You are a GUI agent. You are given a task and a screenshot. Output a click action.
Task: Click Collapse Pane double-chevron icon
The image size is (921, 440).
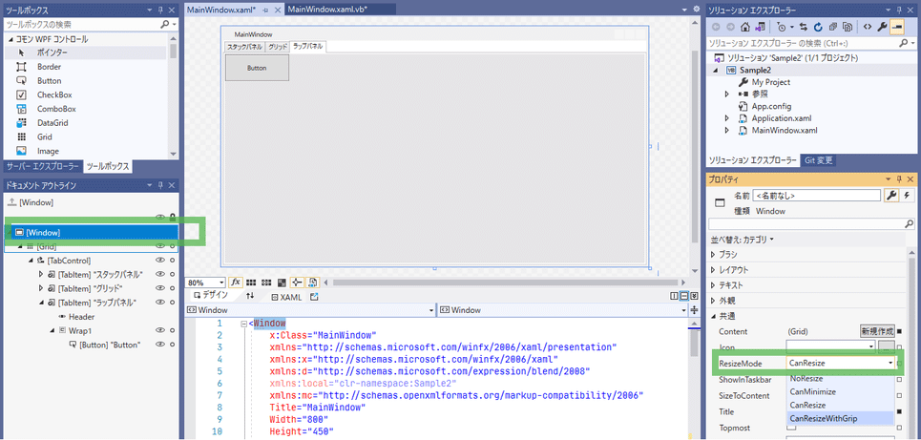[x=694, y=297]
